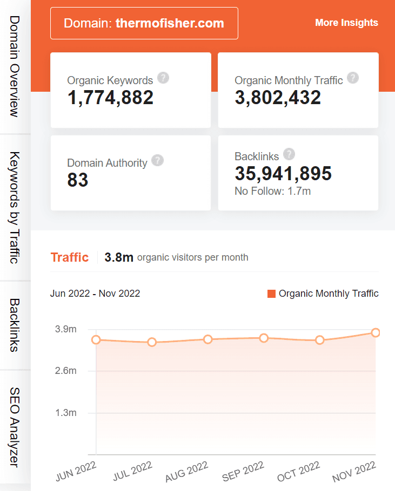This screenshot has height=491, width=395.
Task: Click the AUG 2022 x-axis label
Action: 187,472
